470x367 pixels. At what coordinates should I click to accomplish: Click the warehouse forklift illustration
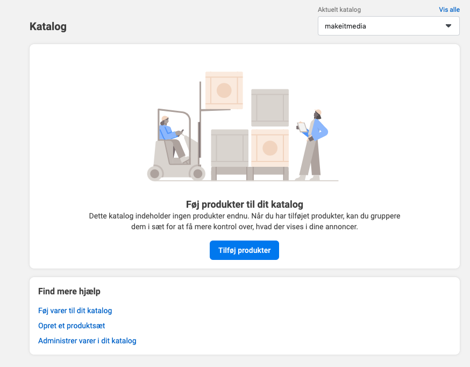pyautogui.click(x=243, y=126)
